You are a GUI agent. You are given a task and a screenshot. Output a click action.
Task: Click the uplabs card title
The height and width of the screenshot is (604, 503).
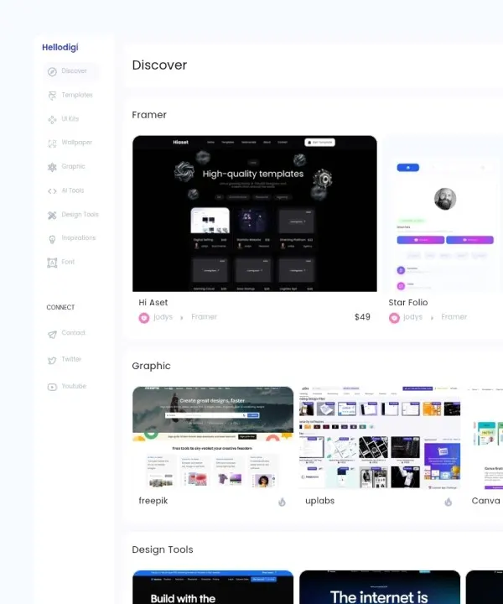tap(319, 501)
